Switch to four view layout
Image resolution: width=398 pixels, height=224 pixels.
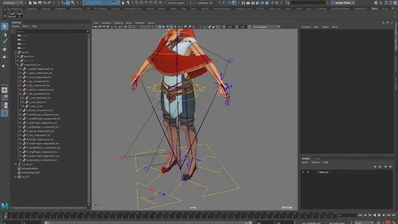click(4, 98)
